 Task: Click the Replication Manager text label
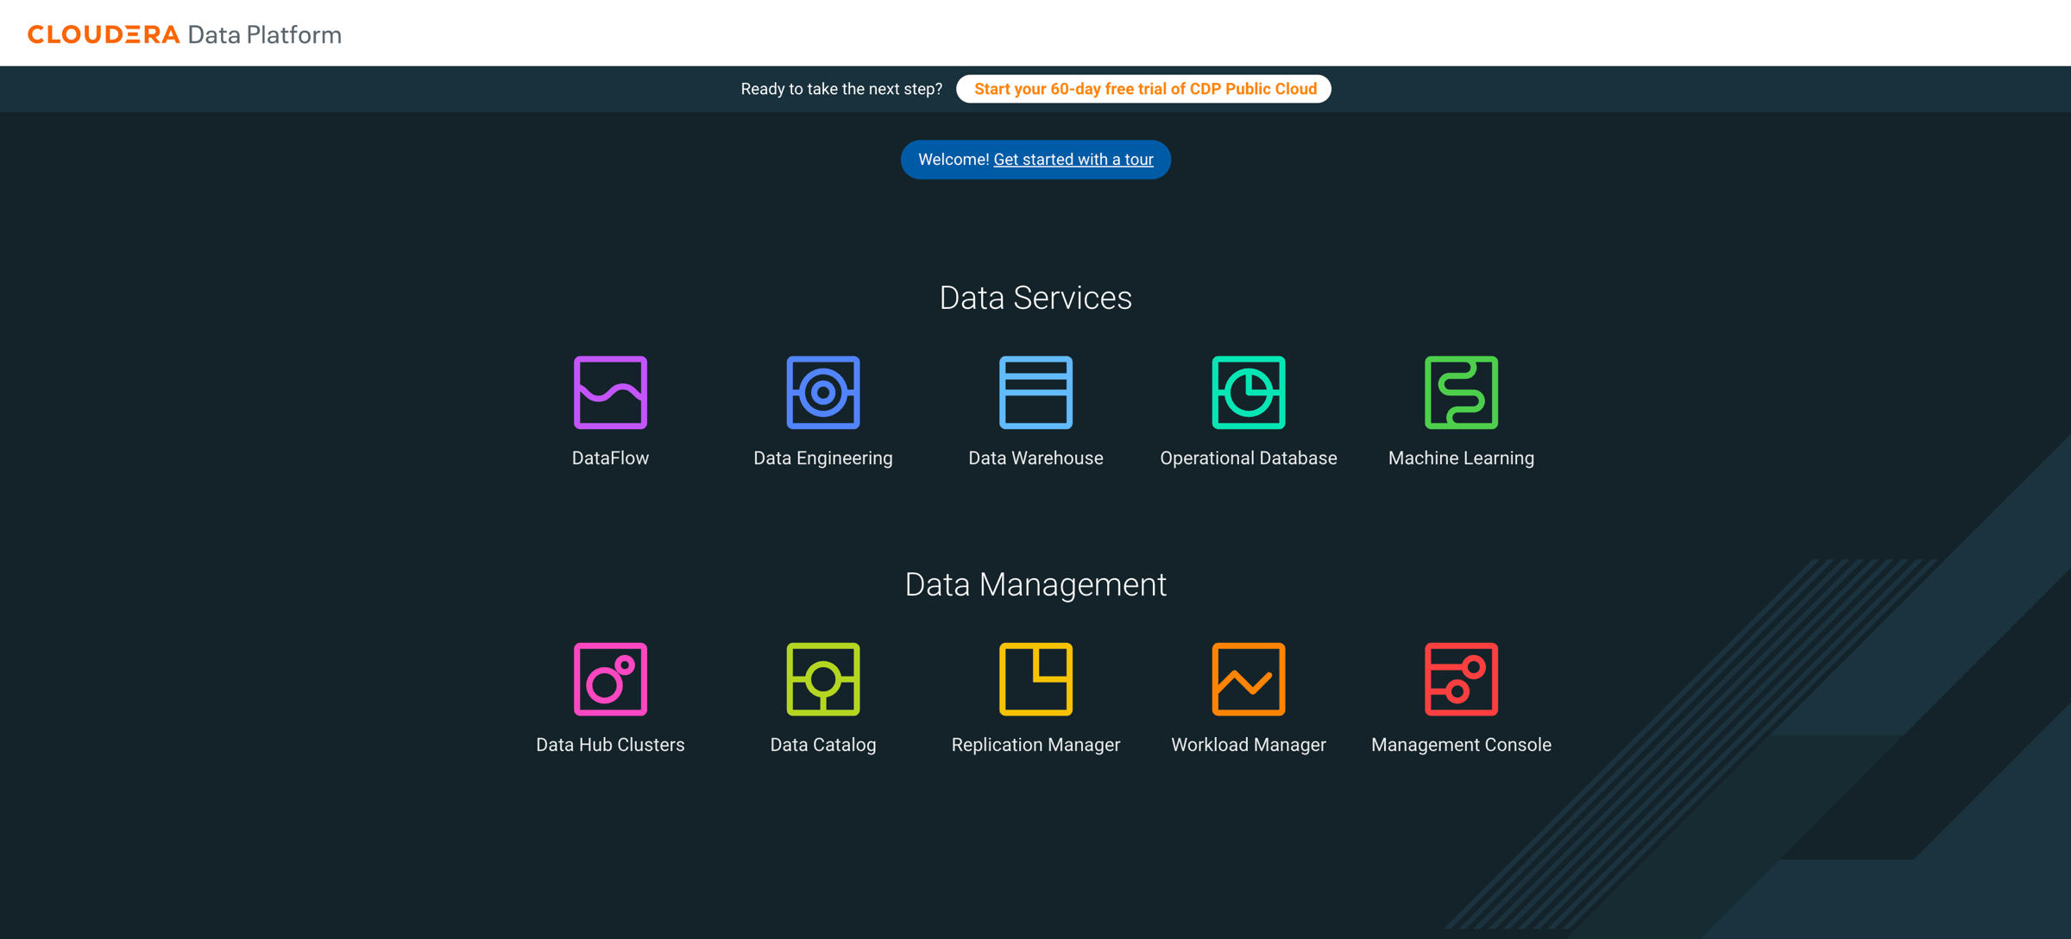tap(1035, 745)
